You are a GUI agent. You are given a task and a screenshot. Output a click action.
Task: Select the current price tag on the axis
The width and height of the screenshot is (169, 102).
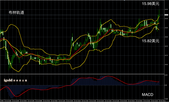166,15
